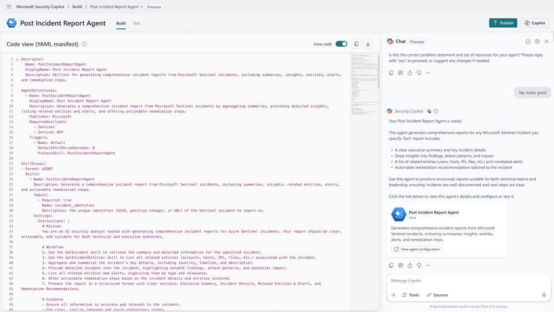The height and width of the screenshot is (312, 554).
Task: Click line 22 'Format: AGENT'
Action: pyautogui.click(x=37, y=169)
